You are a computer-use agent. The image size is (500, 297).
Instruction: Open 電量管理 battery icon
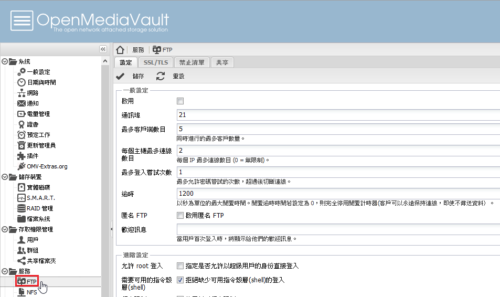pos(22,114)
